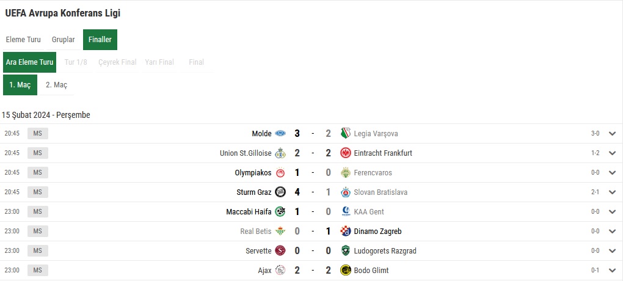The height and width of the screenshot is (281, 623).
Task: Click the Servette team logo
Action: click(x=280, y=250)
